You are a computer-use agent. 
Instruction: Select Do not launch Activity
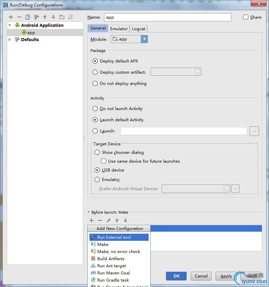[x=95, y=109]
